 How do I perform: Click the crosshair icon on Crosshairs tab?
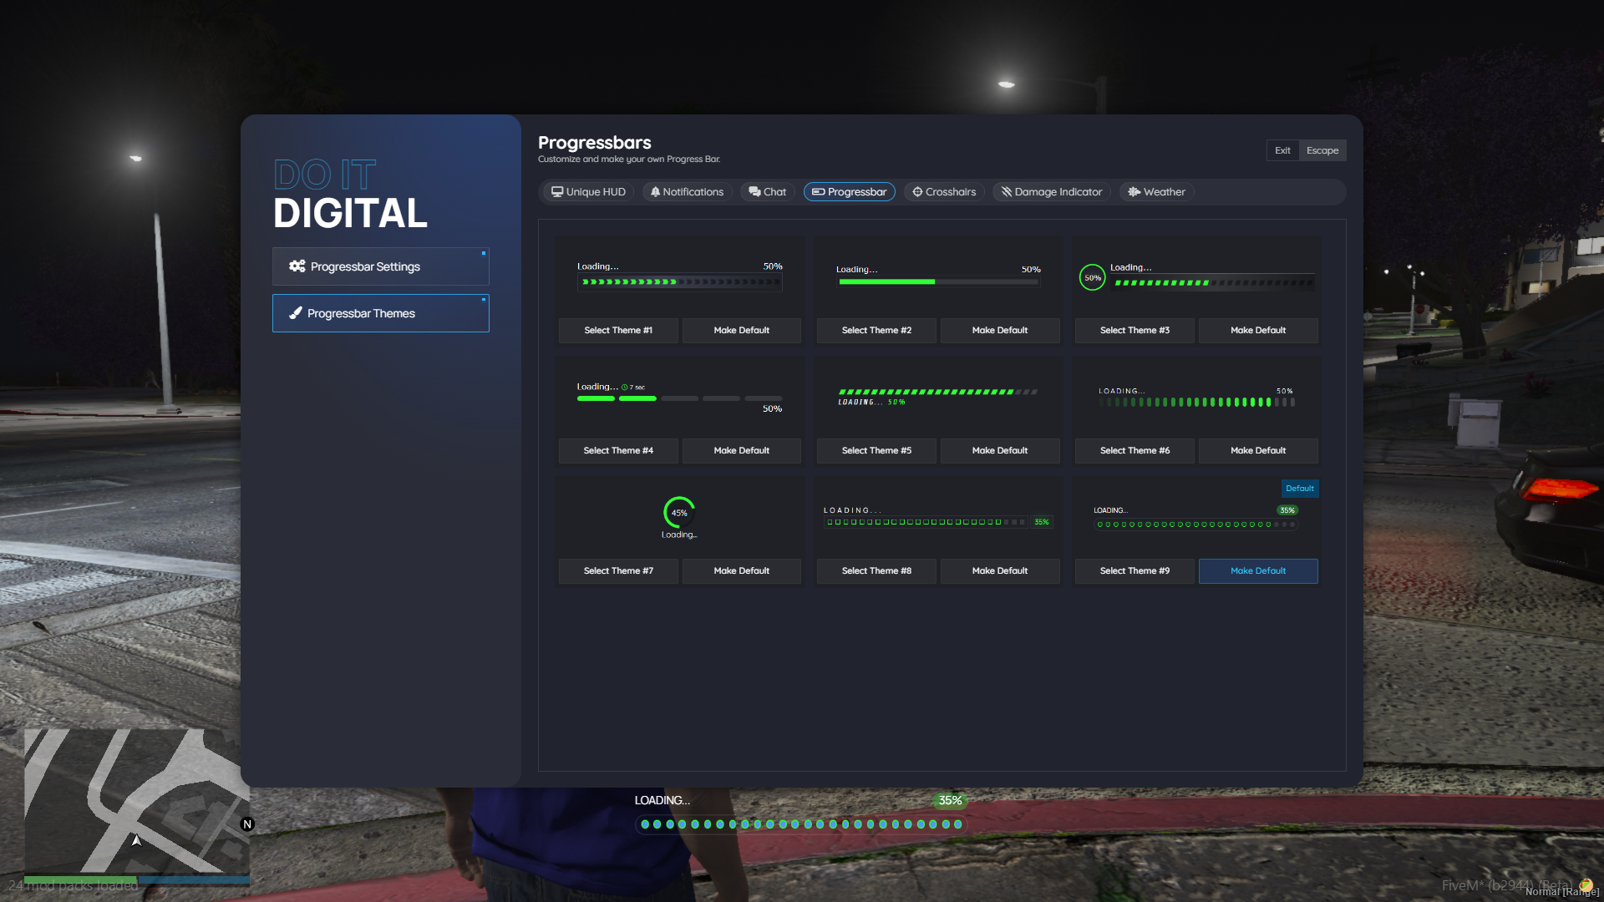(x=916, y=192)
